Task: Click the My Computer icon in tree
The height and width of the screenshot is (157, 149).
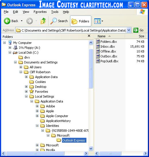Action: pyautogui.click(x=10, y=43)
